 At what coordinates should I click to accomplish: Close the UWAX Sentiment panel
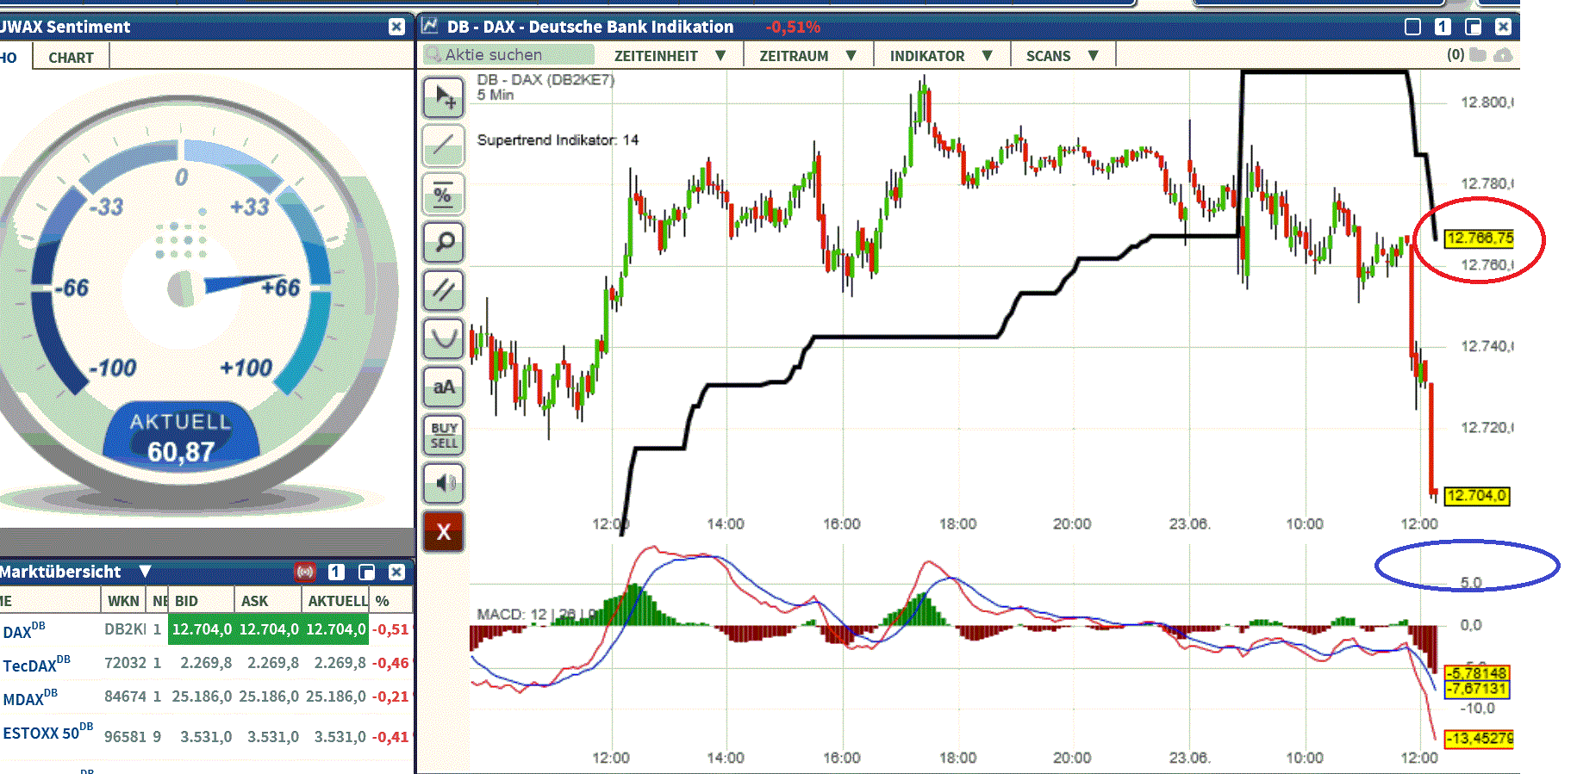(x=396, y=27)
